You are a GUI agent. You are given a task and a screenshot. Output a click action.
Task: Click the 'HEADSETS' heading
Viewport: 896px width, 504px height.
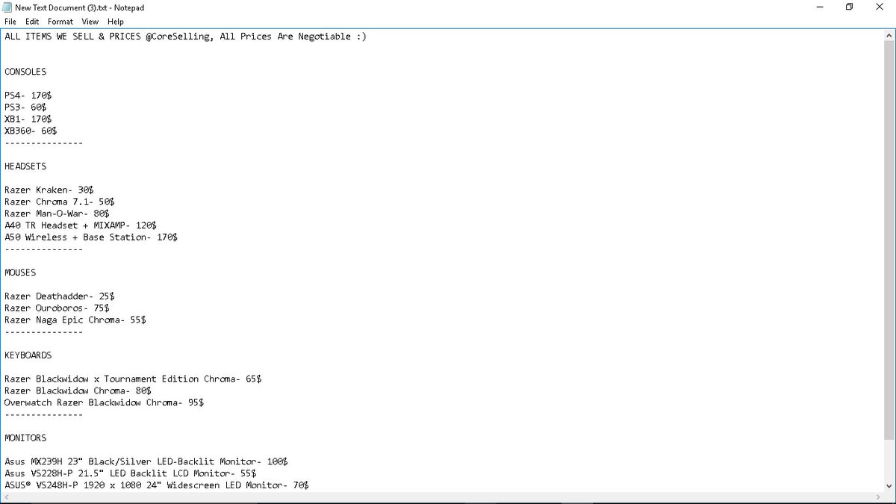point(25,167)
